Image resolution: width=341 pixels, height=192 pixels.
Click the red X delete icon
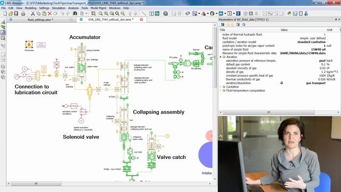[50, 13]
